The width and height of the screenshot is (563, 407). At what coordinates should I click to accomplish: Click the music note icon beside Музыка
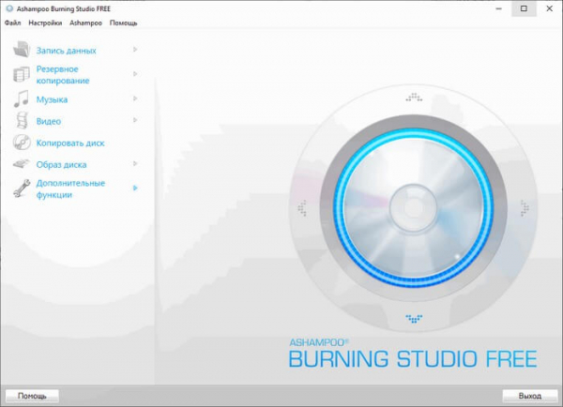coord(22,98)
